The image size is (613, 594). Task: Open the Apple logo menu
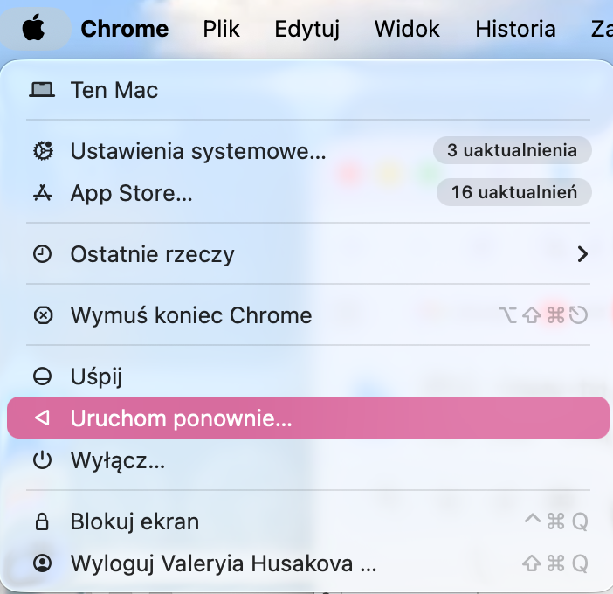coord(34,28)
